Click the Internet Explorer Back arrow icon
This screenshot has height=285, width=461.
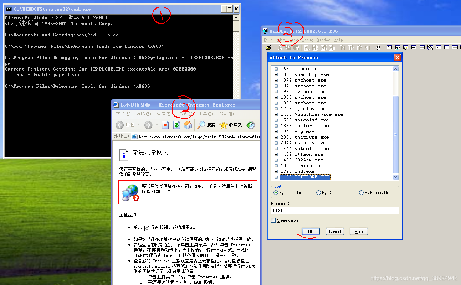(x=120, y=125)
